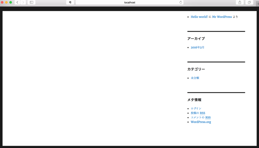Add a new tab
The width and height of the screenshot is (259, 148).
(258, 4)
